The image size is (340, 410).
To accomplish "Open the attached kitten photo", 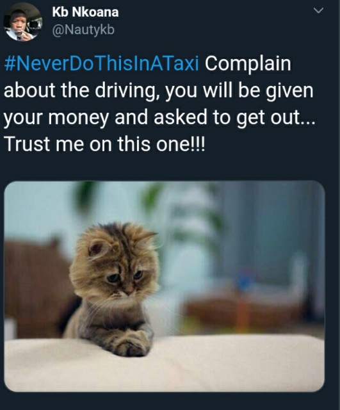I will point(165,286).
